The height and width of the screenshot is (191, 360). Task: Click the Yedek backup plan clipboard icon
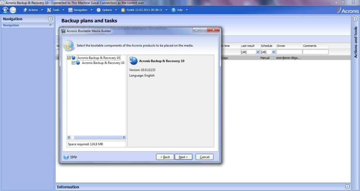tap(123, 10)
